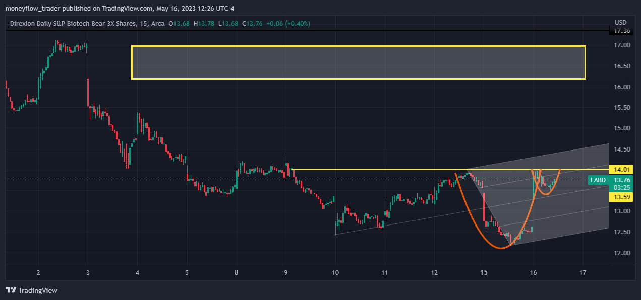Select the yellow-bordered rectangle zone drawing
Screen dimensions: 641x300
coord(359,62)
